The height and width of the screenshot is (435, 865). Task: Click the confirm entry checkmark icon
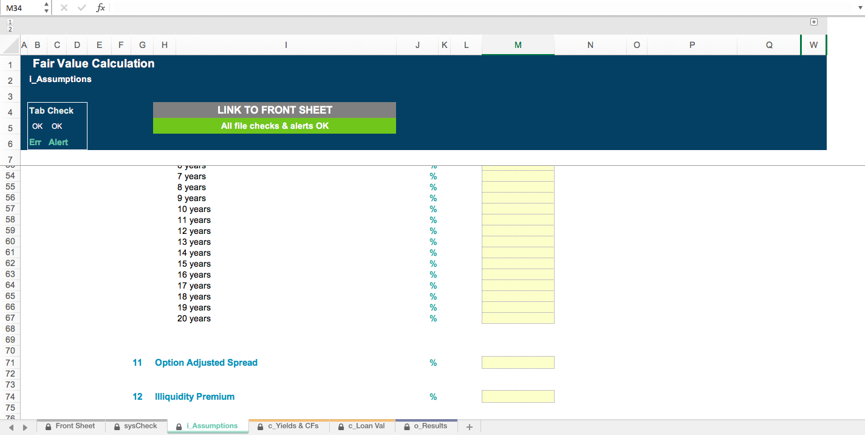(82, 8)
